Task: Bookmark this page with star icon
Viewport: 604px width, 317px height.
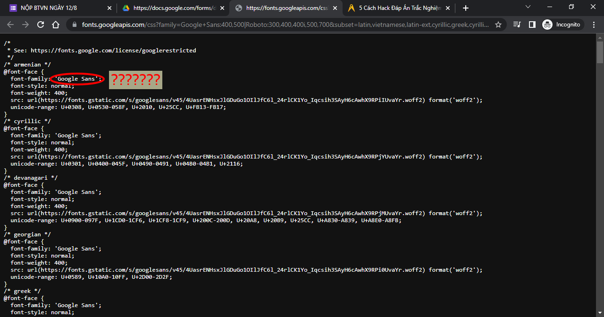Action: pyautogui.click(x=498, y=25)
